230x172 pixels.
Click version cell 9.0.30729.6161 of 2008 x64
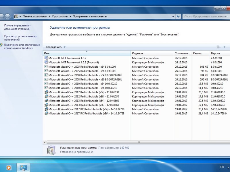pyautogui.click(x=219, y=75)
